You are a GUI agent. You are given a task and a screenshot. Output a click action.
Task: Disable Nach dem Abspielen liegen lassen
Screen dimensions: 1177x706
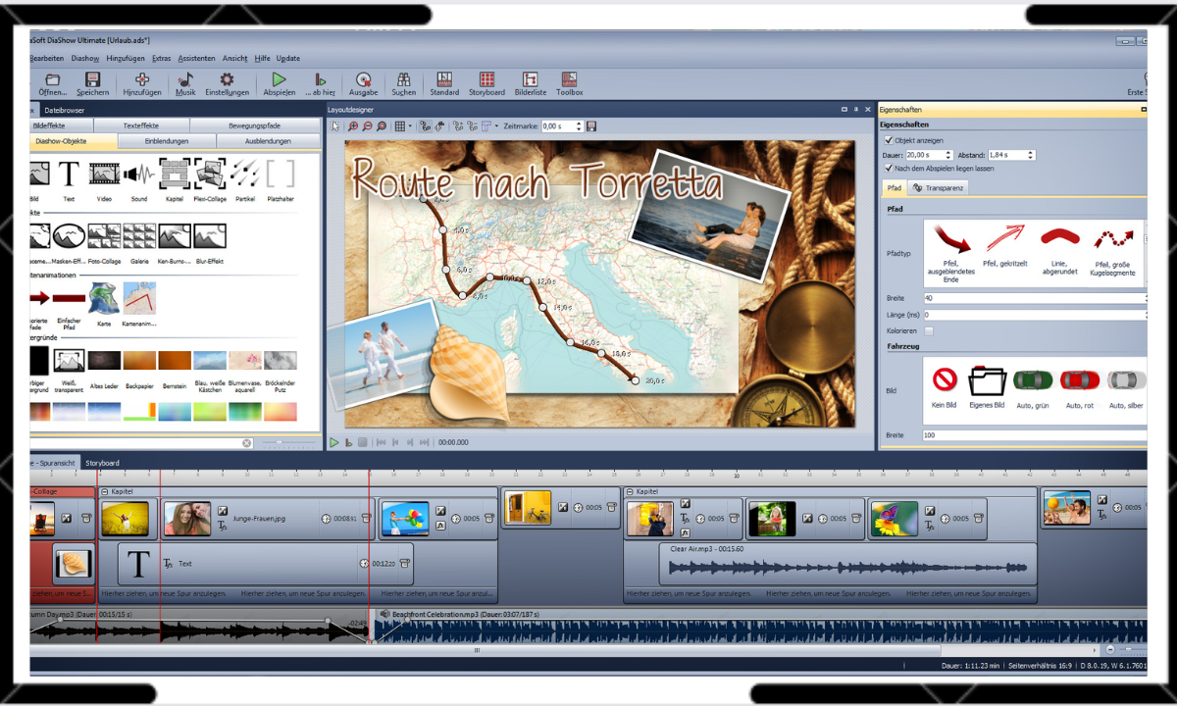point(888,167)
